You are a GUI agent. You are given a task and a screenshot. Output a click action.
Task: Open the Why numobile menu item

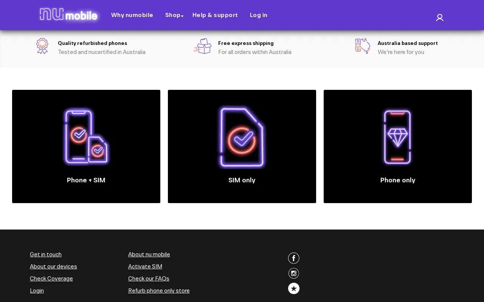132,15
